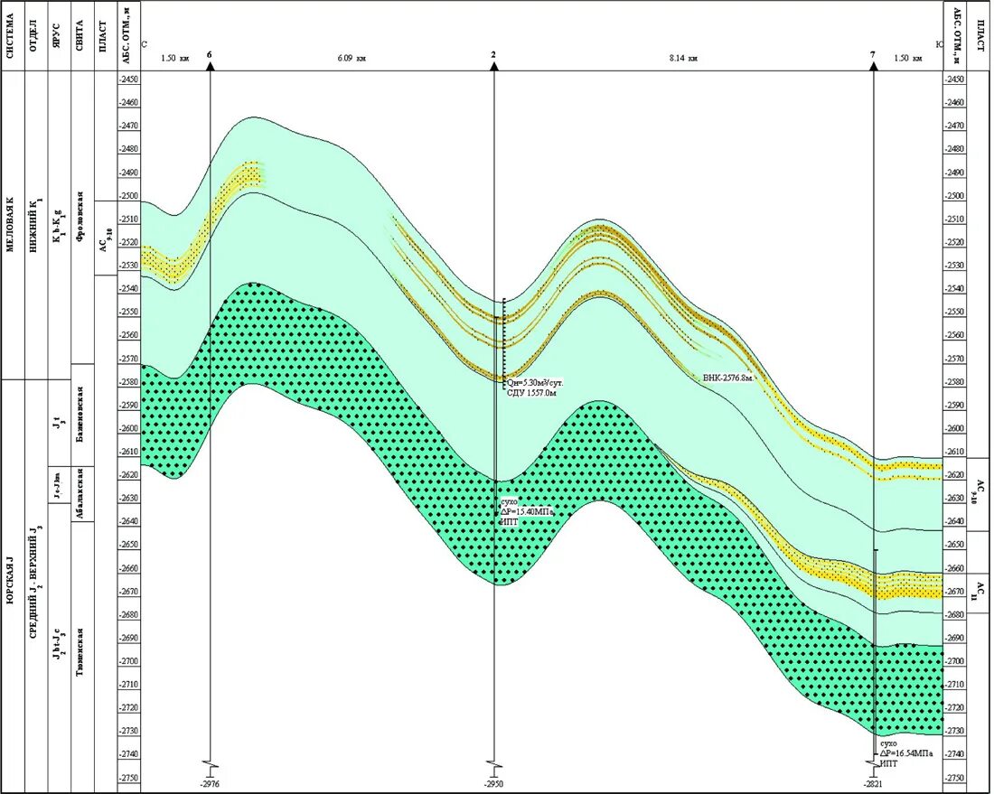Click the ВНК-2576.8м. contact label
This screenshot has height=794, width=994.
(728, 378)
